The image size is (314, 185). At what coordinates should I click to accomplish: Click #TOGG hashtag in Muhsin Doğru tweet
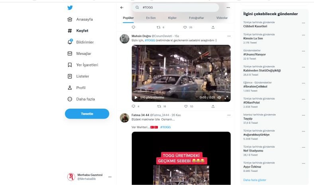tap(150, 41)
